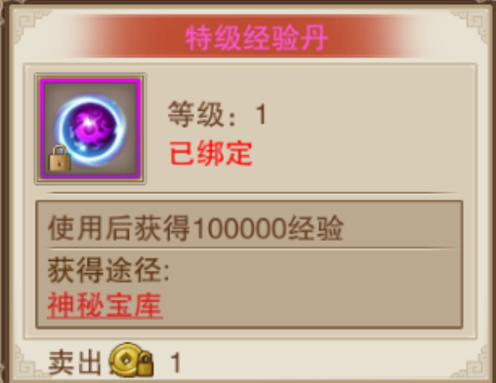This screenshot has height=383, width=496.
Task: Click the sell price number 1
Action: 175,363
